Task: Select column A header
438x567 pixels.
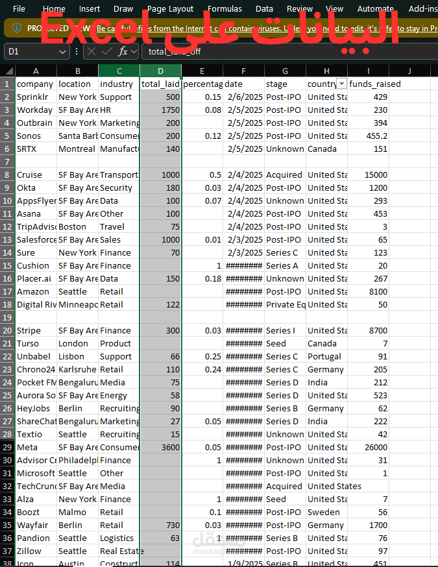Action: tap(36, 71)
